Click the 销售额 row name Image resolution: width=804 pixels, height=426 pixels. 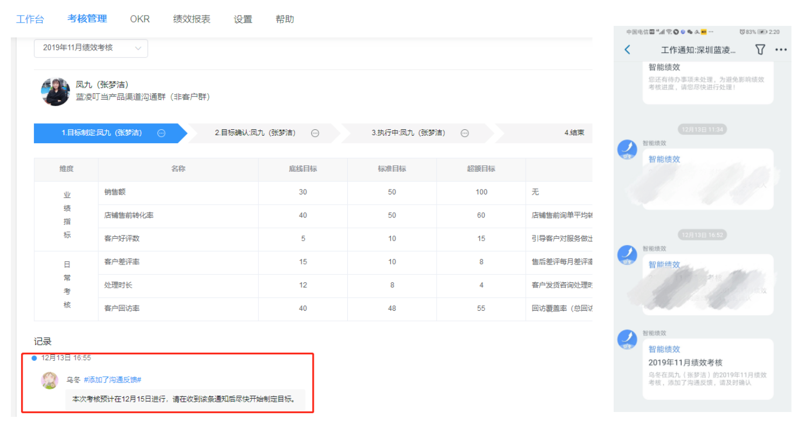pyautogui.click(x=115, y=192)
